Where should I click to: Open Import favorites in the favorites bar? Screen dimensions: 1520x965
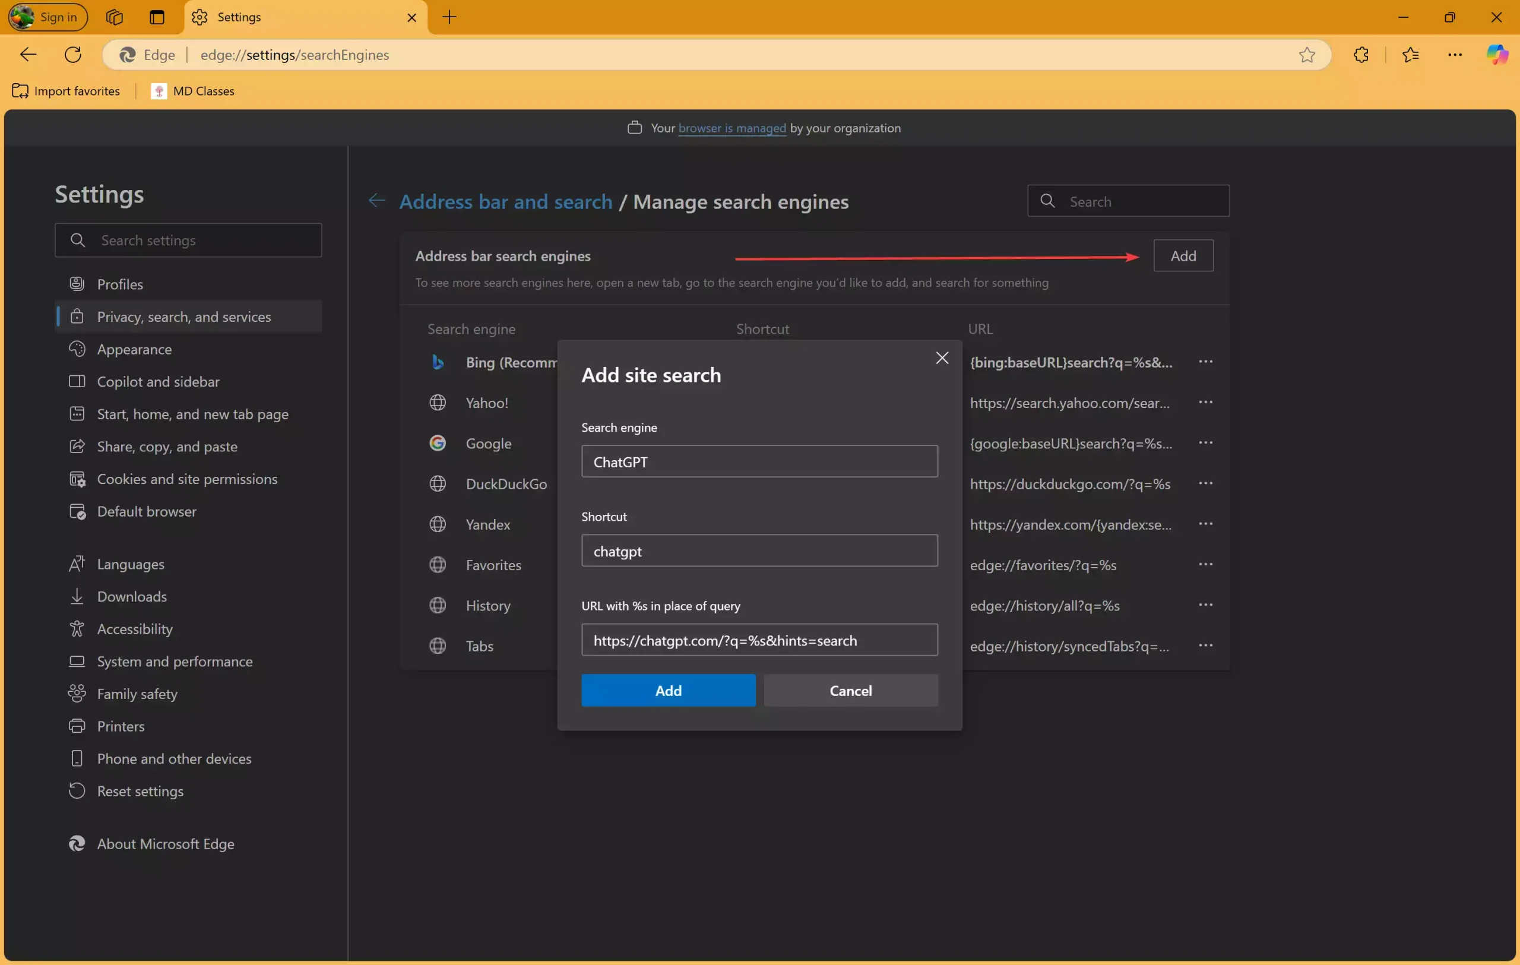click(x=66, y=91)
